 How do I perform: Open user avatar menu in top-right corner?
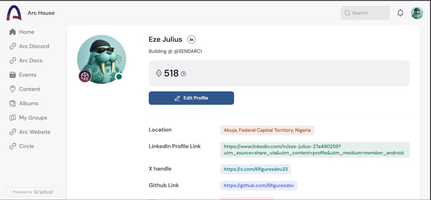(x=417, y=13)
